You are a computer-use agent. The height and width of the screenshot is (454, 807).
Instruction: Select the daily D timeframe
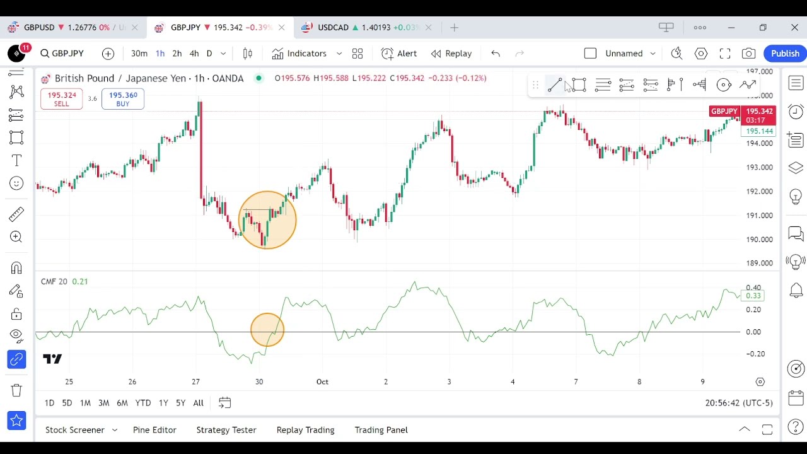click(209, 54)
